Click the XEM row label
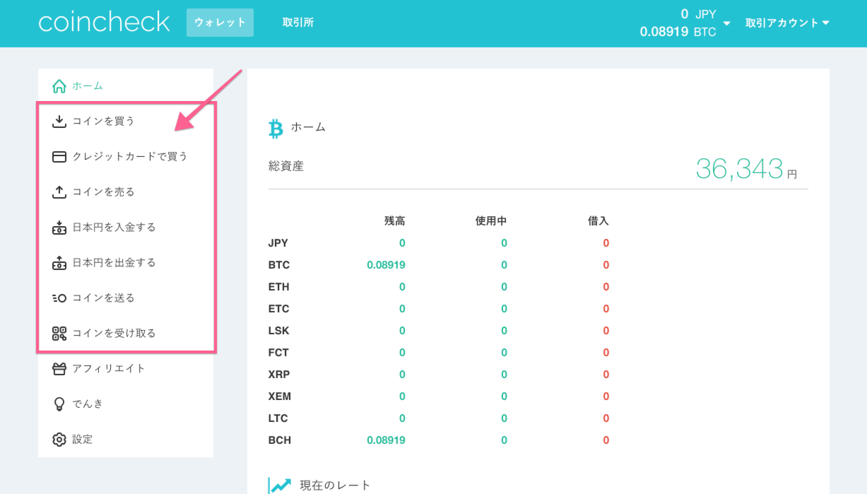The height and width of the screenshot is (494, 867). click(280, 396)
